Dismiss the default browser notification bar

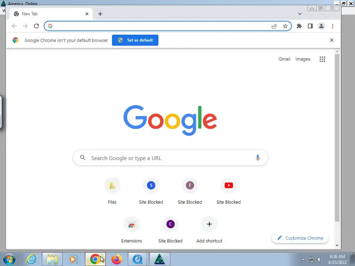pos(332,40)
